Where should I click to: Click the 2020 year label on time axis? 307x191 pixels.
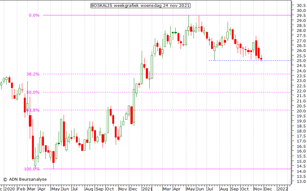[x=10, y=189]
